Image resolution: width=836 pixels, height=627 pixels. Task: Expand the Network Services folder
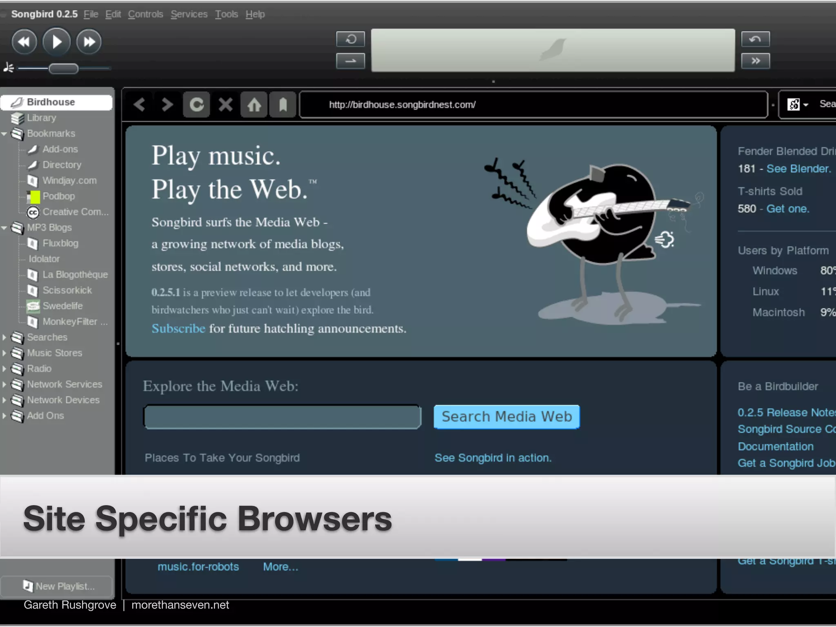4,385
